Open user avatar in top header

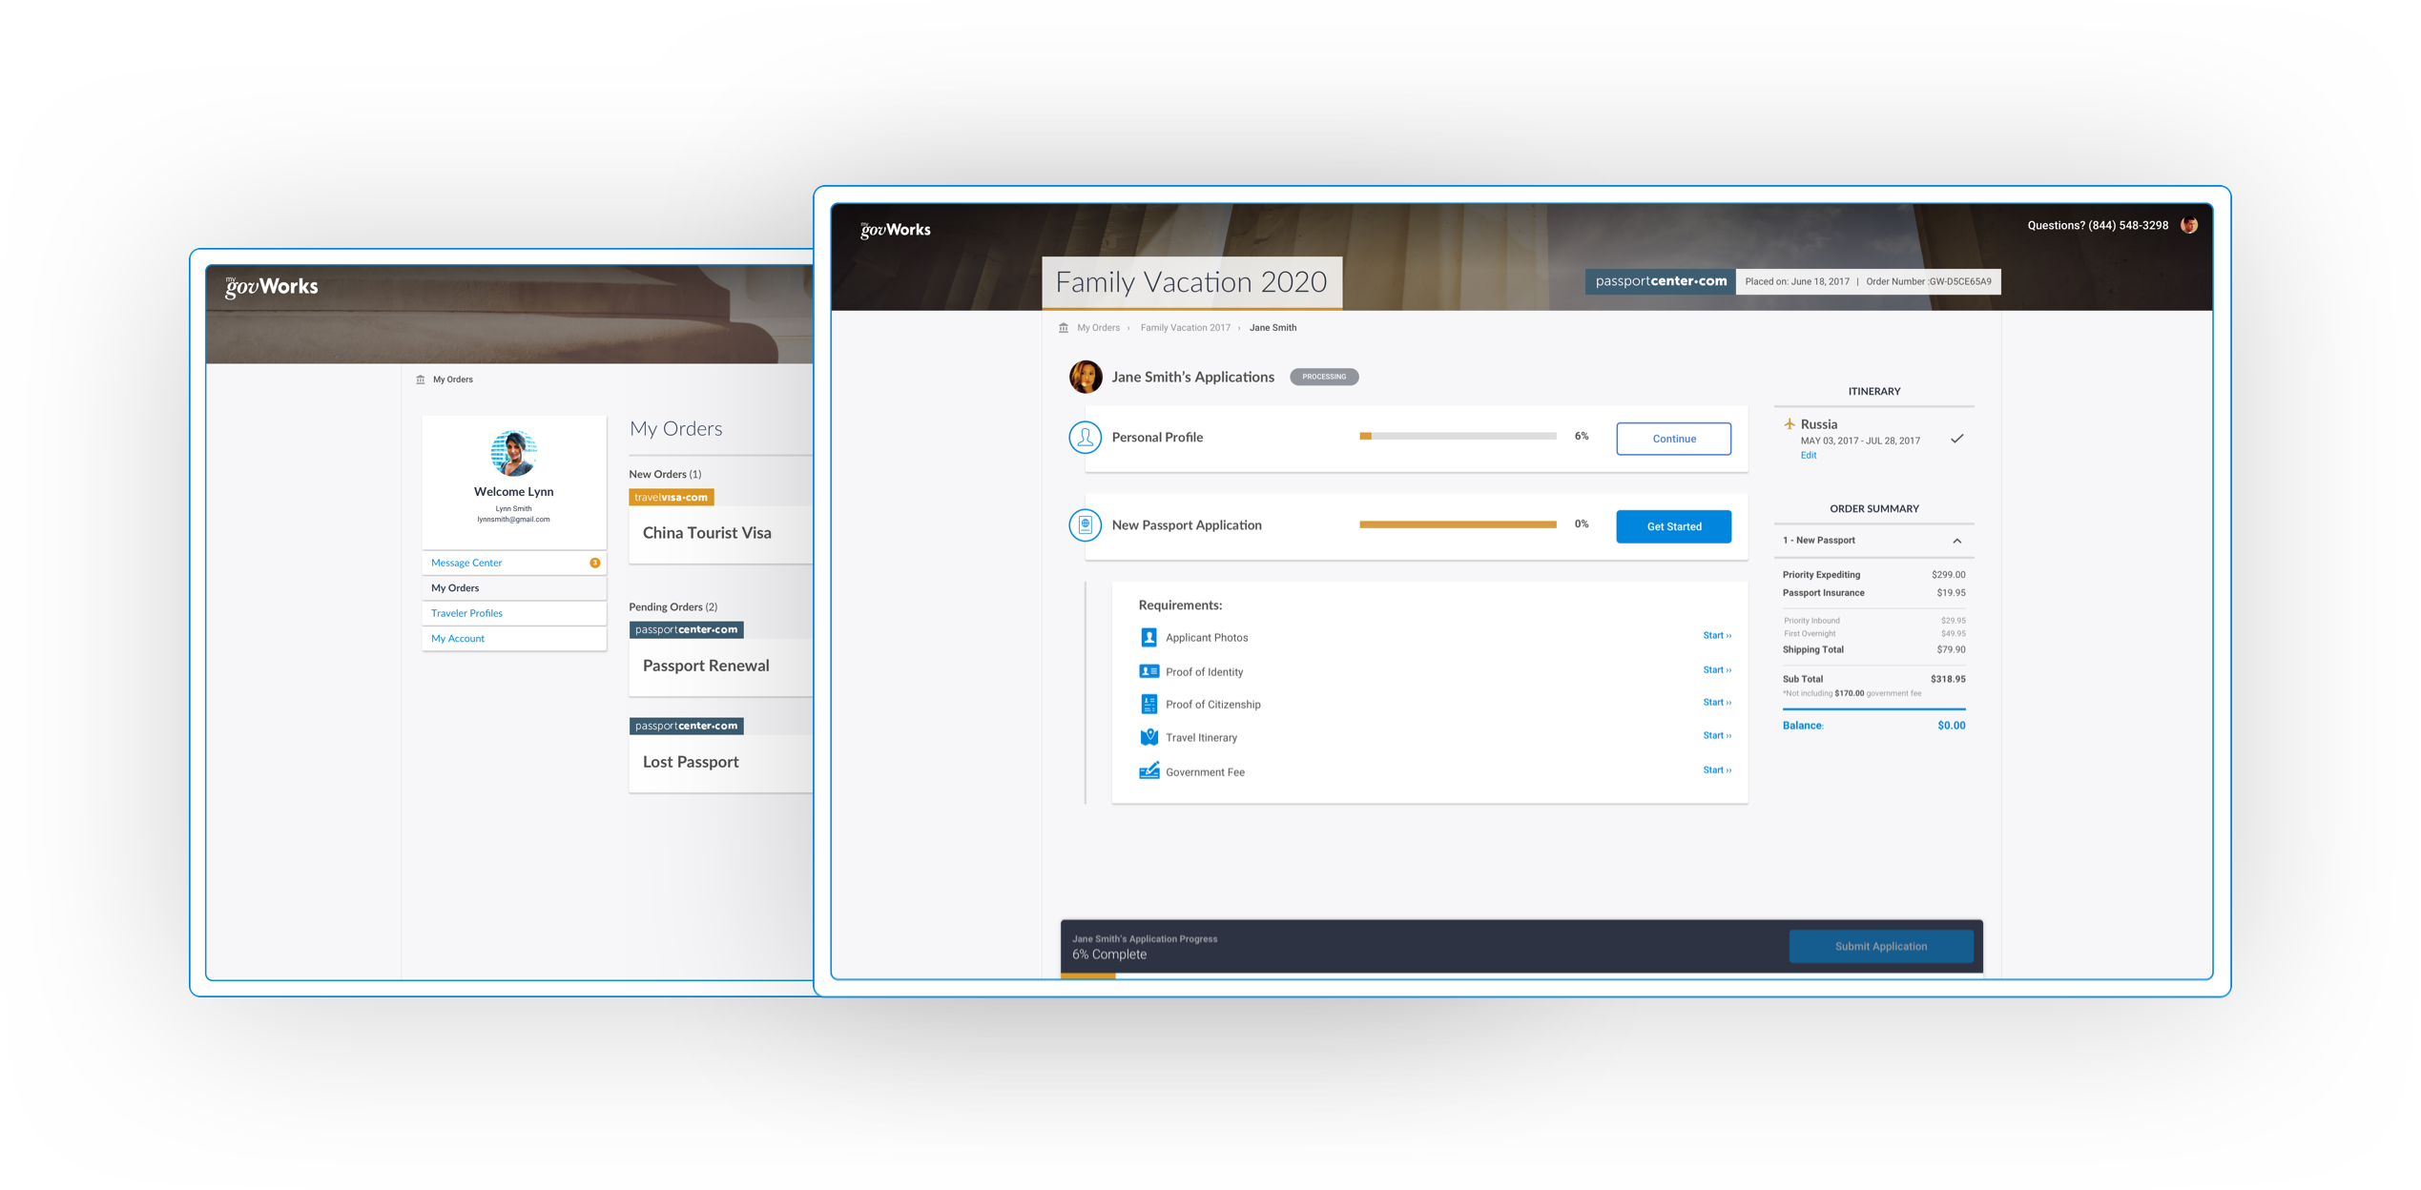[x=2189, y=226]
